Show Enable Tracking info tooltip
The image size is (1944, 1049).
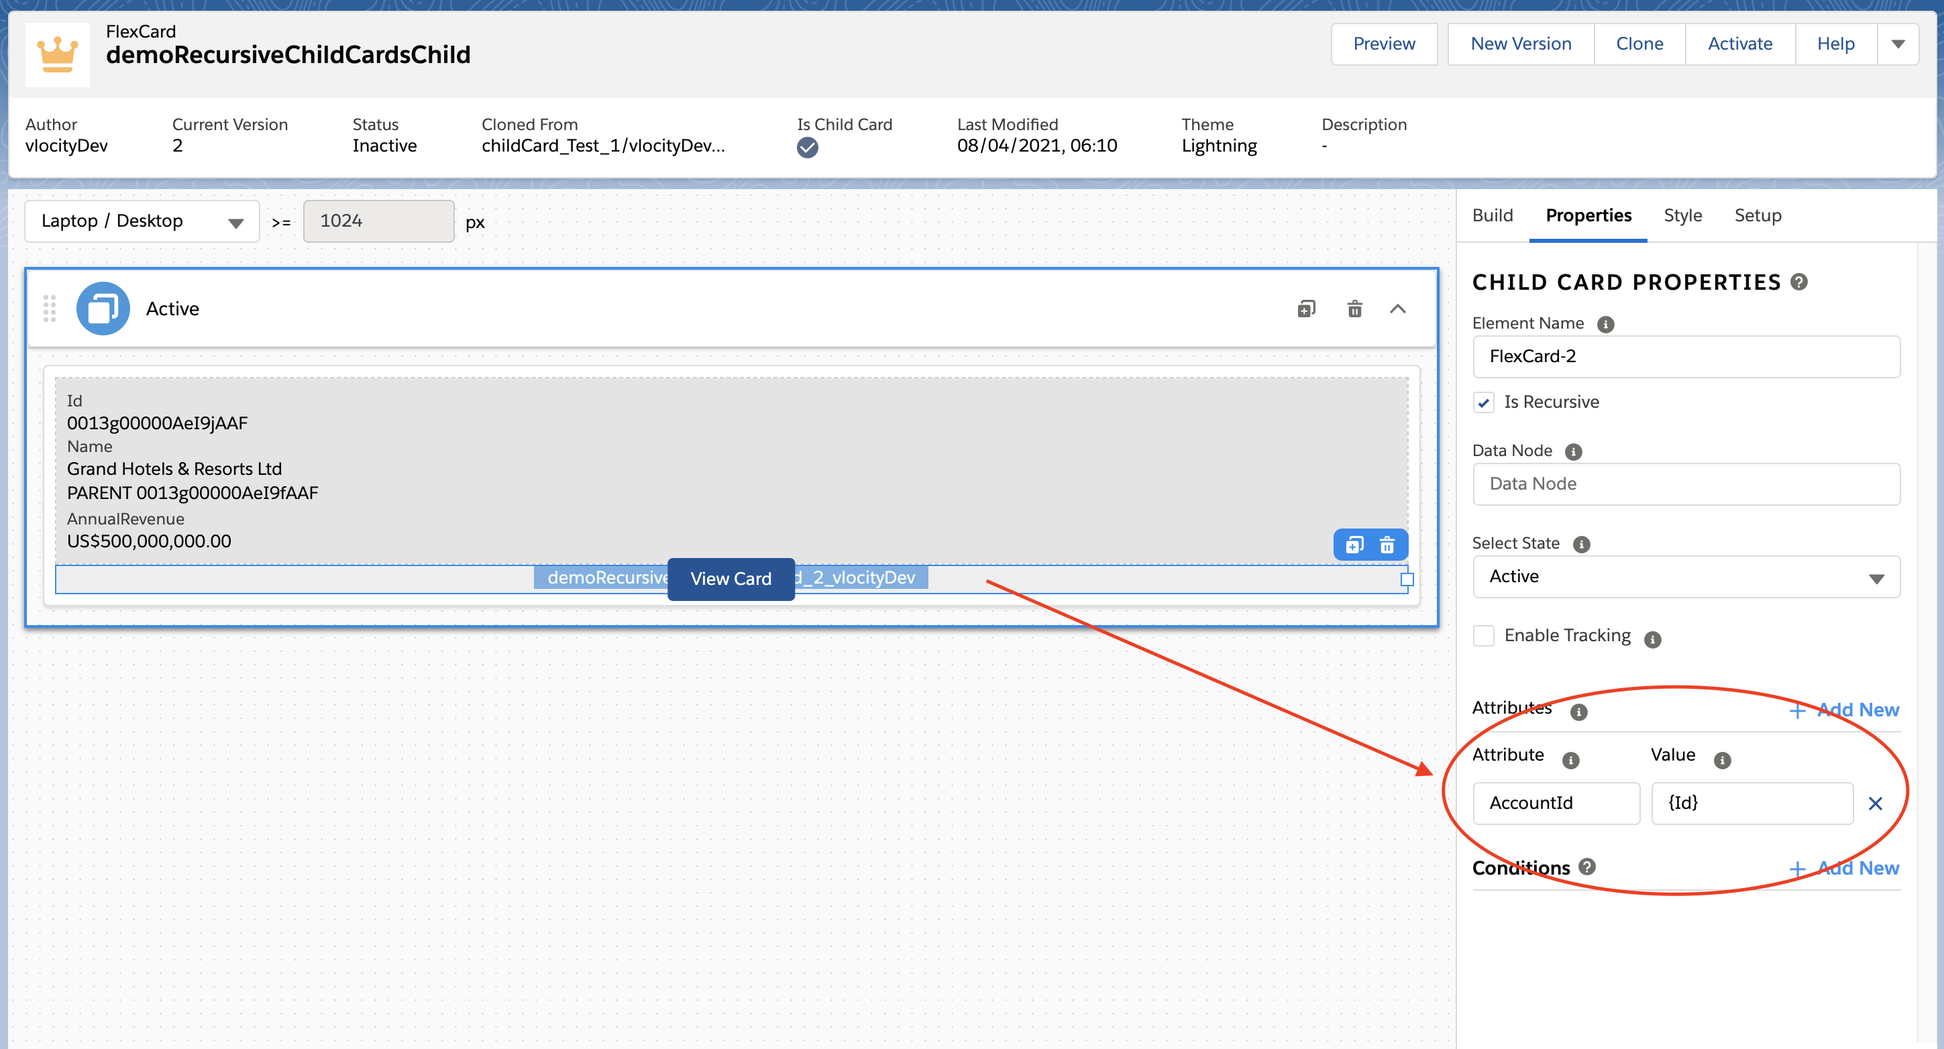(1653, 640)
